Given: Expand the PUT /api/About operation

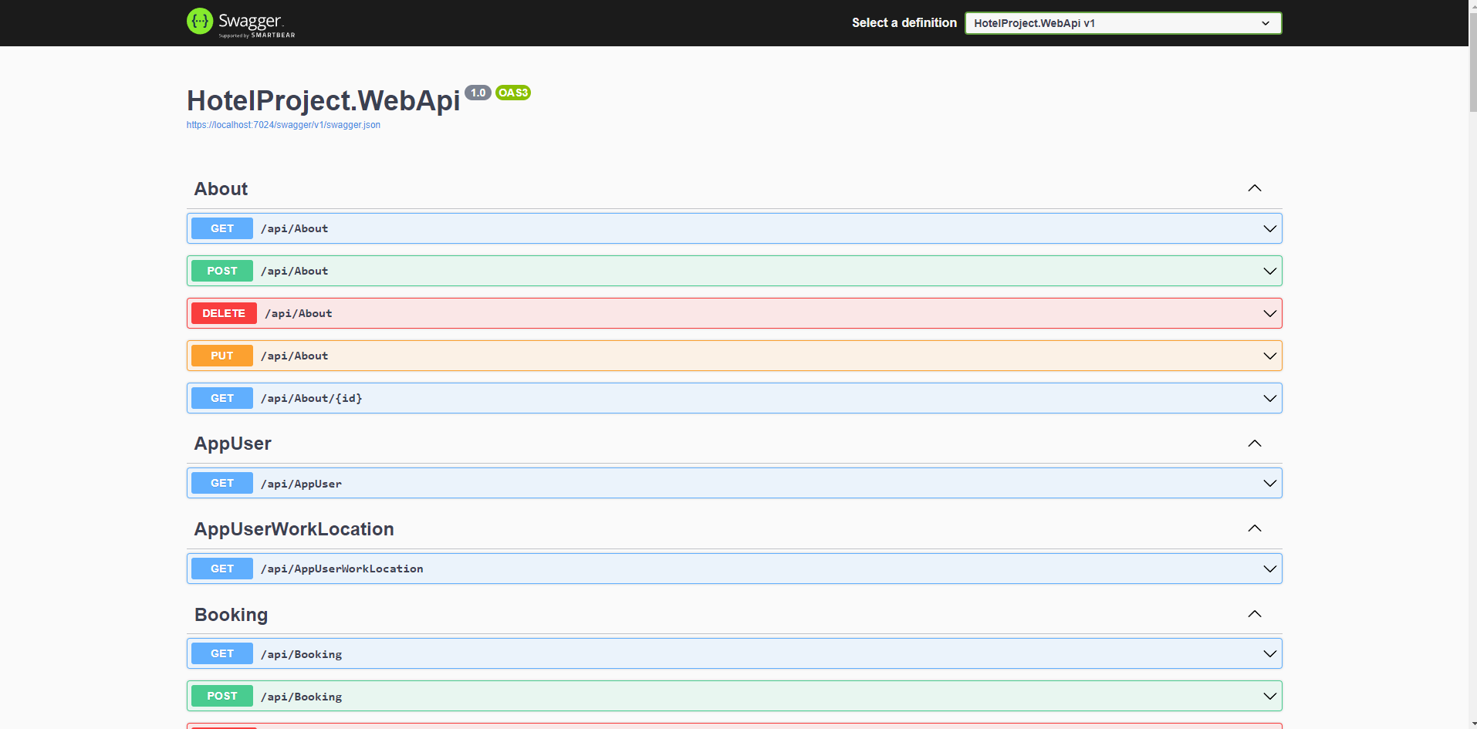Looking at the screenshot, I should pos(1269,356).
